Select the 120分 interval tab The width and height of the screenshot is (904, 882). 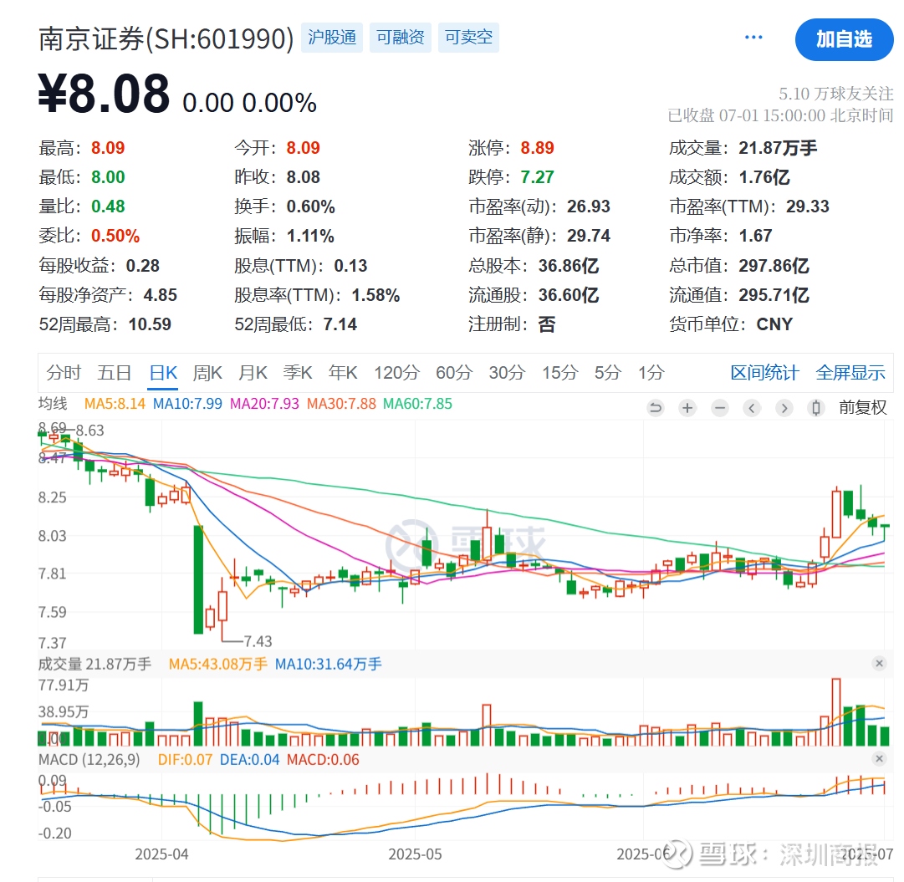coord(396,373)
